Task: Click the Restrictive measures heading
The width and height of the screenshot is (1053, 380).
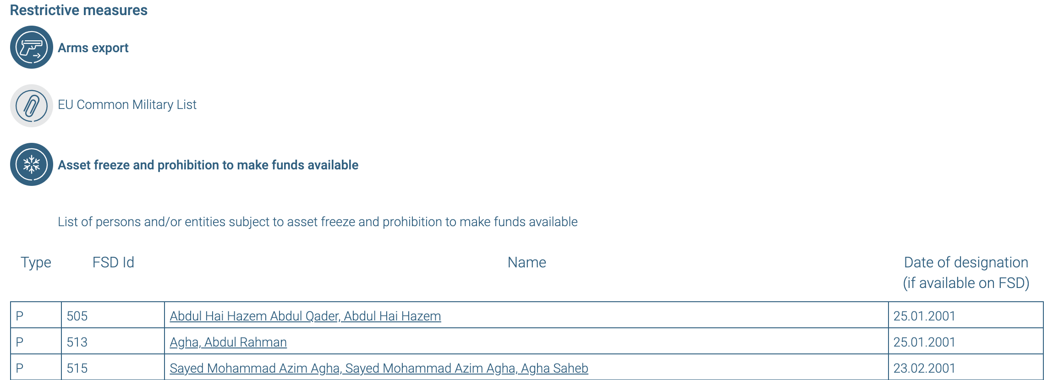Action: 79,10
